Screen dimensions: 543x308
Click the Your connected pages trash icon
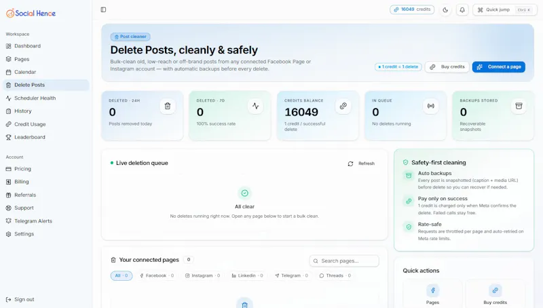pos(113,260)
